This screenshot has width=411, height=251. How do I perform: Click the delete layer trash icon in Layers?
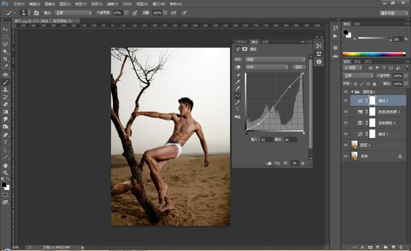[x=401, y=247]
